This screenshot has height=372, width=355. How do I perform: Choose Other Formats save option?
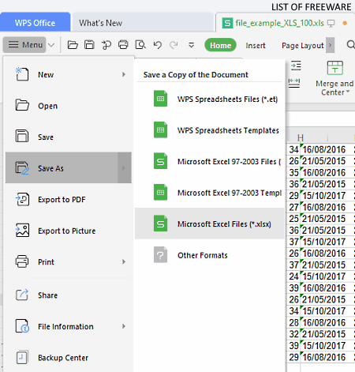[210, 255]
